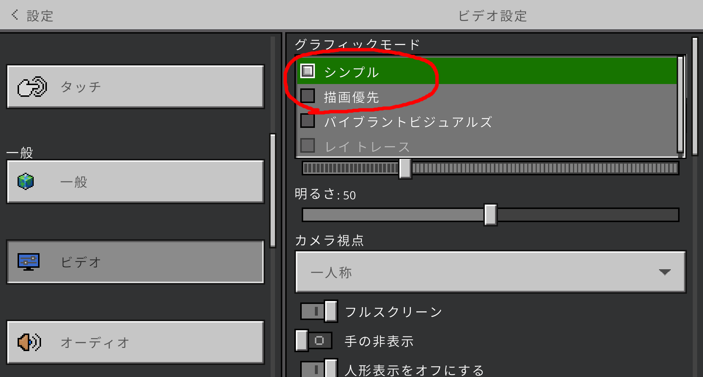Image resolution: width=703 pixels, height=377 pixels.
Task: Click the グラフィックモード heading text
Action: [358, 44]
